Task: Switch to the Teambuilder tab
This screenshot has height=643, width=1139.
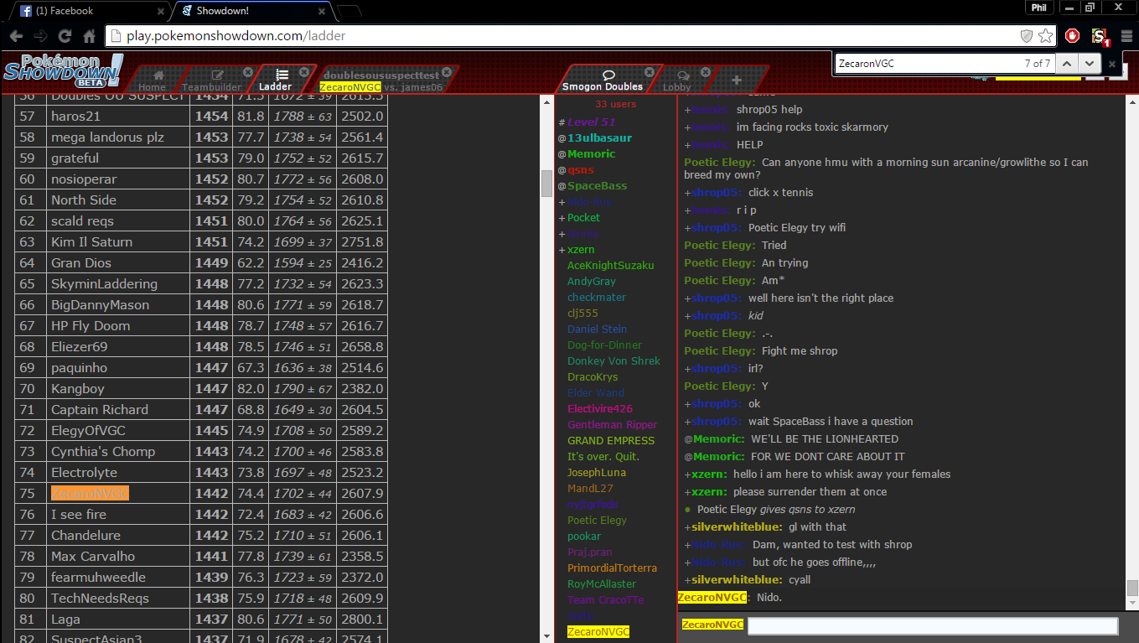Action: click(x=213, y=80)
